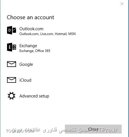
Task: Pick the Google account label
Action: click(x=26, y=64)
